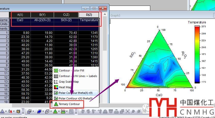
Task: Click the Contour - Color Fill icon
Action: click(56, 70)
